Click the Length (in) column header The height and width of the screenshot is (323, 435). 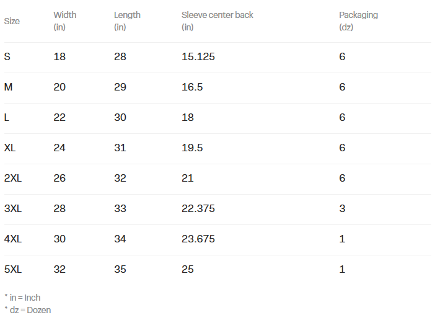pos(127,21)
